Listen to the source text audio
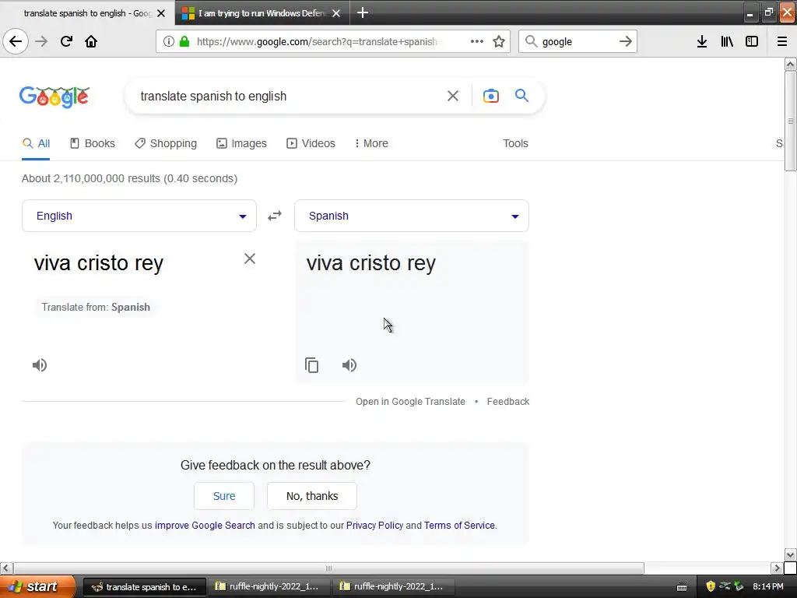Image resolution: width=797 pixels, height=598 pixels. (x=40, y=365)
